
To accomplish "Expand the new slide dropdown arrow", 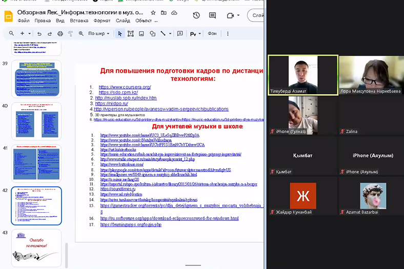I will coord(29,33).
